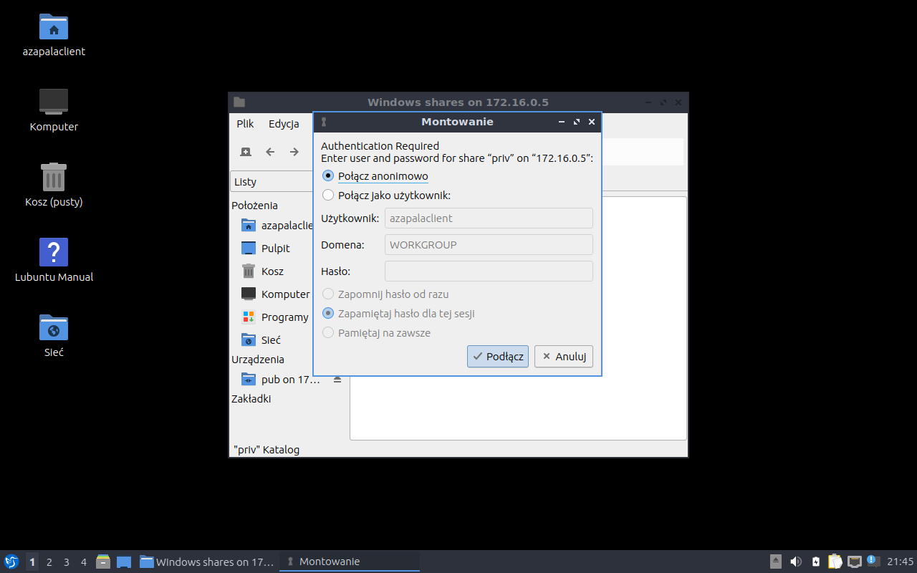Screen dimensions: 917x573
Task: Click the 21:45 taskbar clock
Action: coord(900,562)
